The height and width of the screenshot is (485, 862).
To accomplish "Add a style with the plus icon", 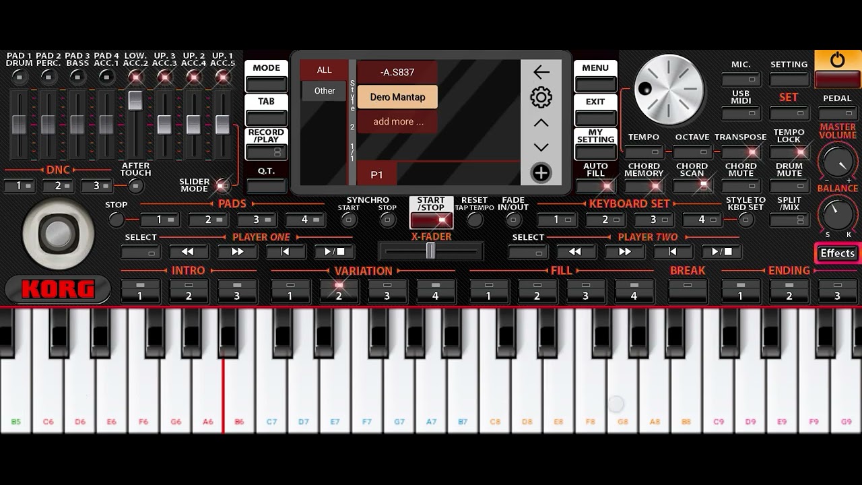I will (541, 173).
